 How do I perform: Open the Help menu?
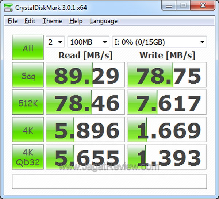(x=76, y=21)
